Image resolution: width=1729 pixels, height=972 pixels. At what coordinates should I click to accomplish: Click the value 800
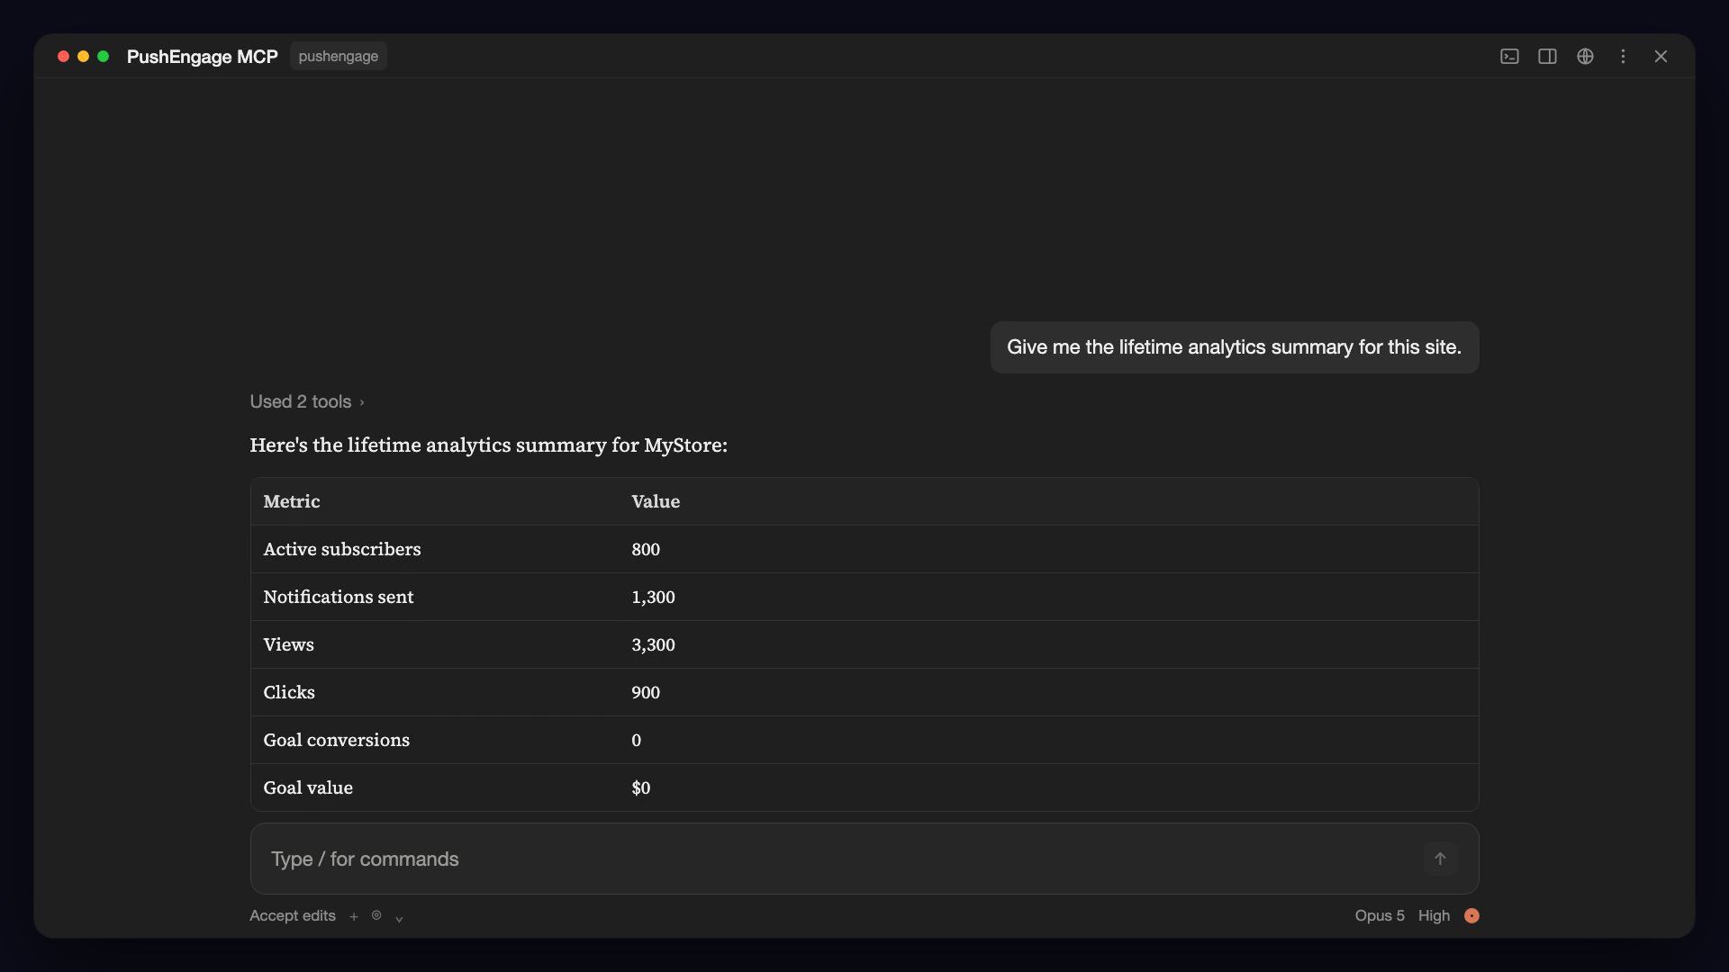point(646,549)
